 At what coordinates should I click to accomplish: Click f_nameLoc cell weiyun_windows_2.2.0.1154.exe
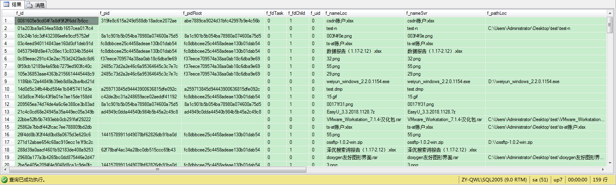(364, 81)
